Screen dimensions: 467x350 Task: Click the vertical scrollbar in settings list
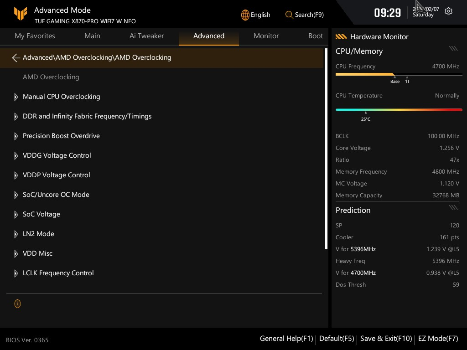click(326, 149)
